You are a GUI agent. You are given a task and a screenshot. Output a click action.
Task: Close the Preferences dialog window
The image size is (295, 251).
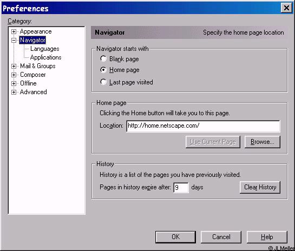(286, 8)
